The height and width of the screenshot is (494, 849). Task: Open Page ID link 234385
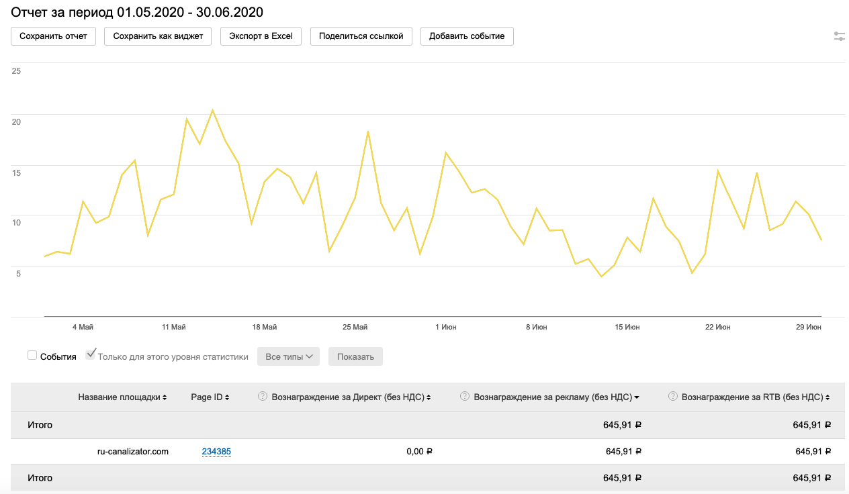click(x=216, y=452)
